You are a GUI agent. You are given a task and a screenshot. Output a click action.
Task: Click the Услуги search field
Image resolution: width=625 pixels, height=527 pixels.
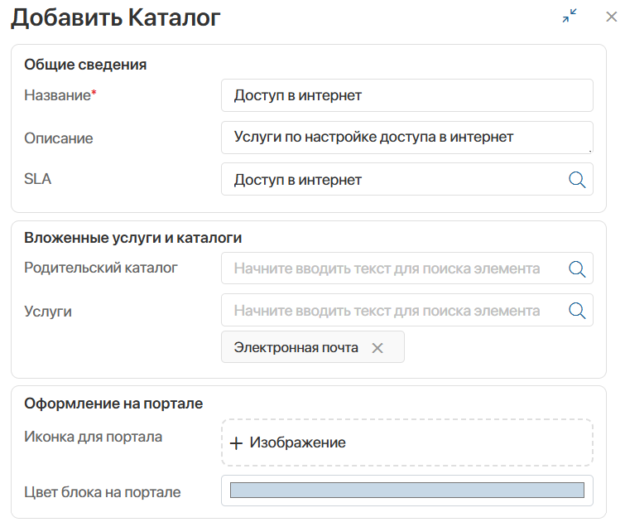407,310
